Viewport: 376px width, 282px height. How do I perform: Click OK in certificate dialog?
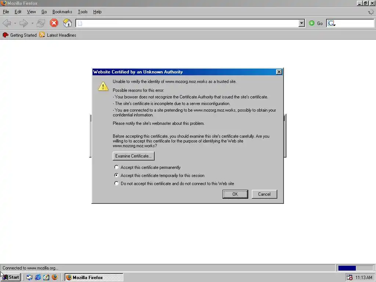235,194
